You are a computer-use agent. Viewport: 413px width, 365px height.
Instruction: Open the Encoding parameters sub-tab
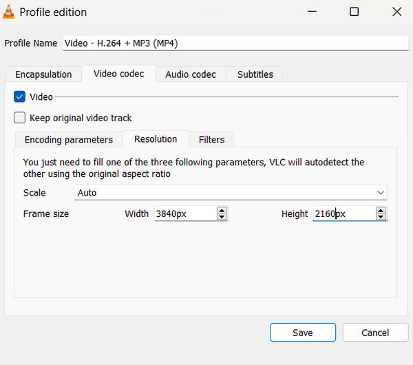[69, 140]
